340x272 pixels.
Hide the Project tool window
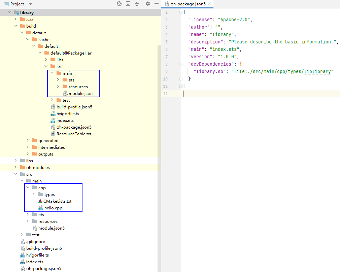156,4
